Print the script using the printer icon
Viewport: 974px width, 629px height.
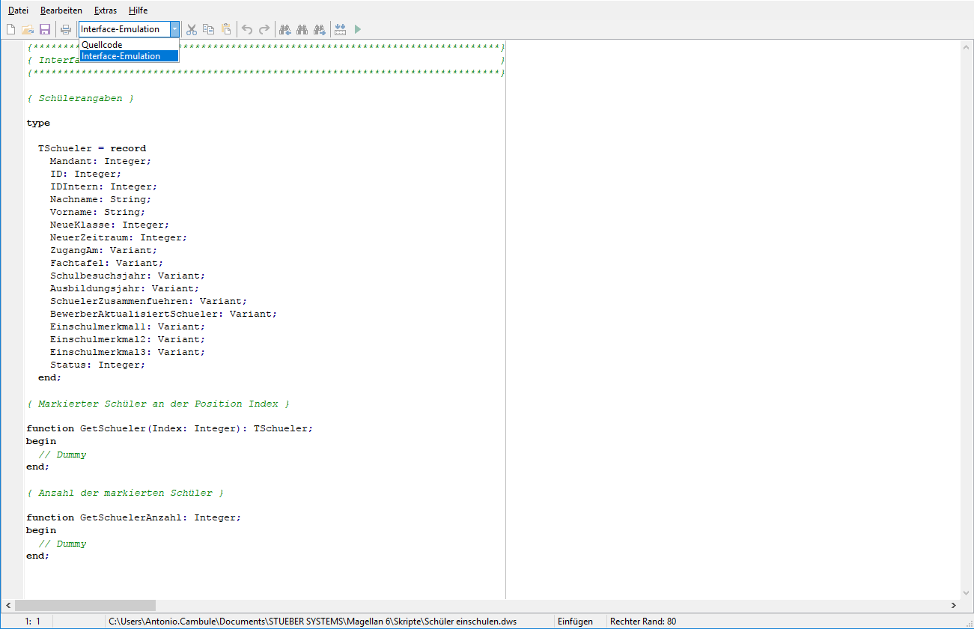66,29
